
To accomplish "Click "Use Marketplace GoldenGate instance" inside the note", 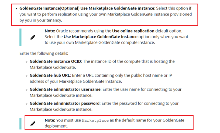I will click(101, 37).
